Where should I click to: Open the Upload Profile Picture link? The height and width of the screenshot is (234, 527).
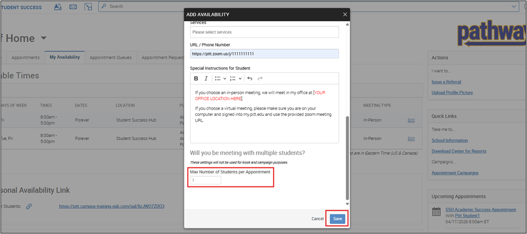tap(452, 93)
